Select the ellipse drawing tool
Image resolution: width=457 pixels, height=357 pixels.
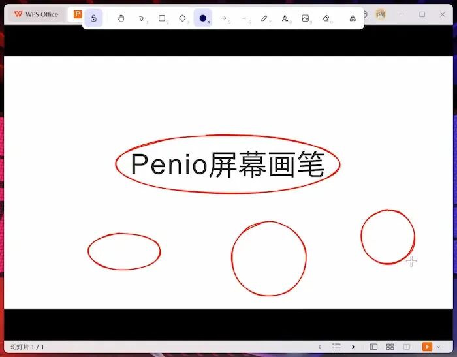point(203,18)
